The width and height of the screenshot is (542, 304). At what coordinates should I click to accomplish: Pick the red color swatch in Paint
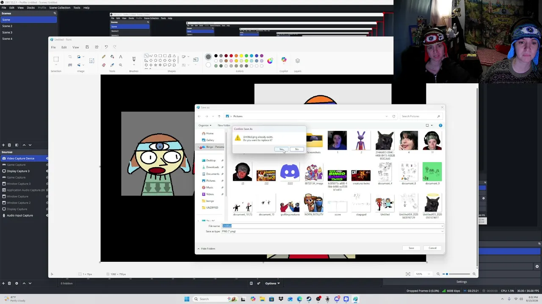point(231,56)
